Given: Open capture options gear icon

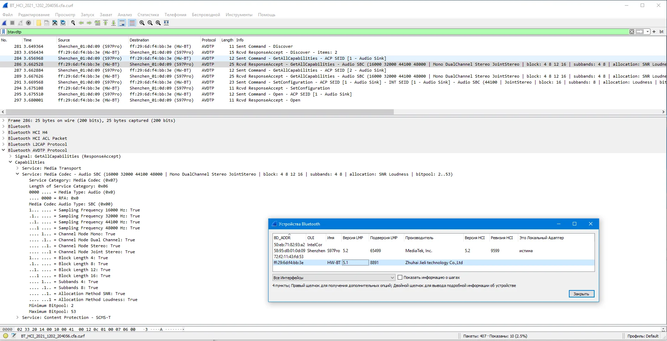Looking at the screenshot, I should point(28,23).
